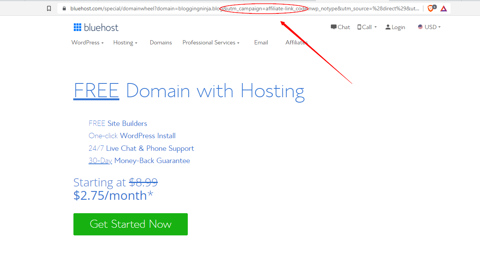Click the Login person icon

pos(388,27)
